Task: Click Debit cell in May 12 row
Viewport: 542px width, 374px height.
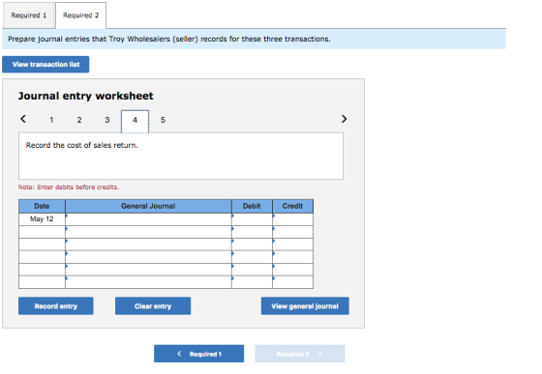Action: [252, 219]
